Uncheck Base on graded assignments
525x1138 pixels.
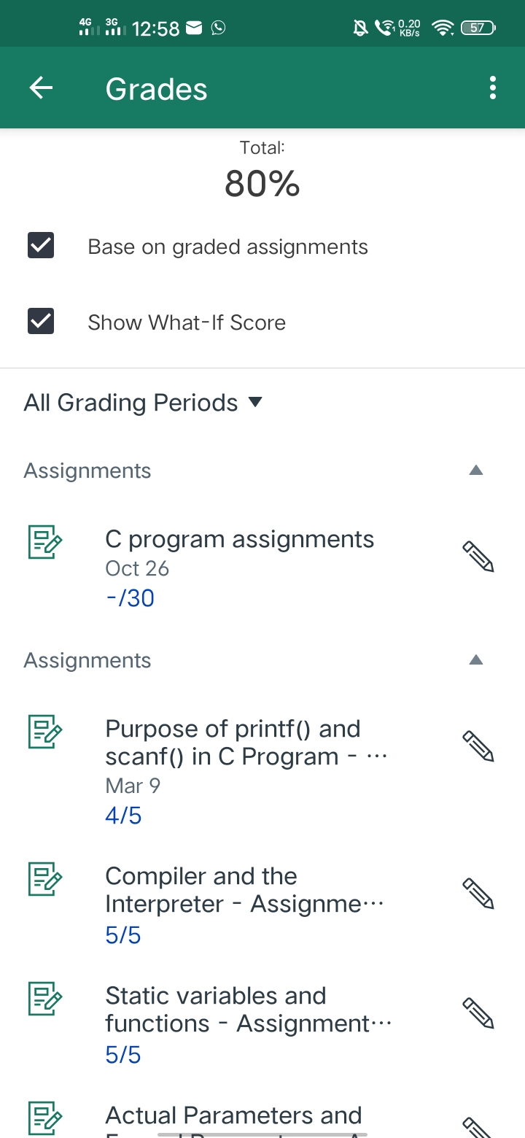[41, 247]
